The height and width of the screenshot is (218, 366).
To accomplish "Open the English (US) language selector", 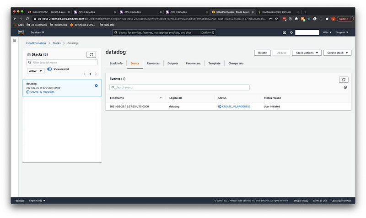I will [37, 201].
